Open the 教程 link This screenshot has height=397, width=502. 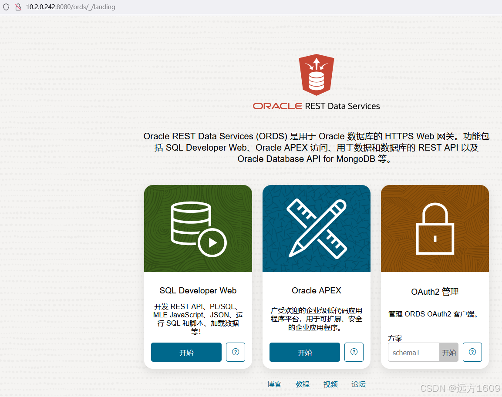303,384
